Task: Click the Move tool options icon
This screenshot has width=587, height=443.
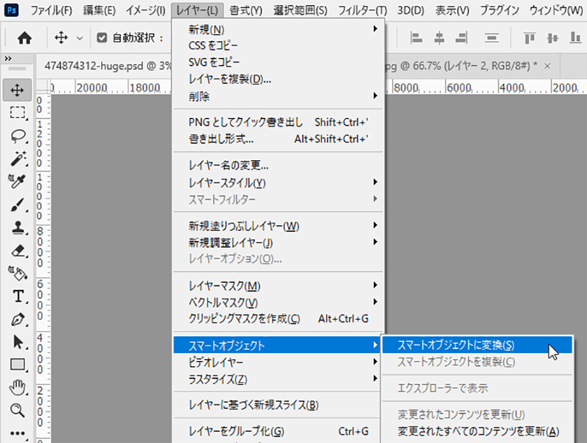Action: [x=61, y=38]
